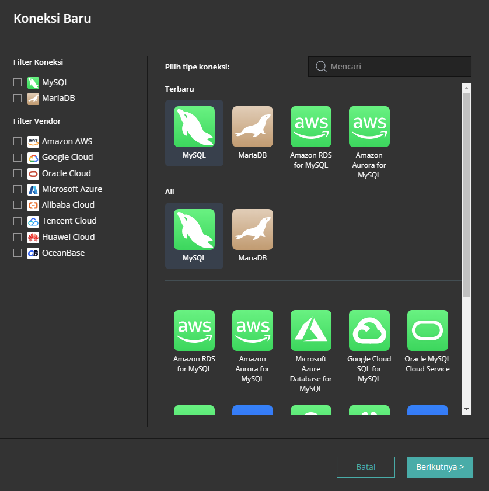This screenshot has width=489, height=491.
Task: Choose Oracle MySQL Cloud Service
Action: (x=427, y=342)
